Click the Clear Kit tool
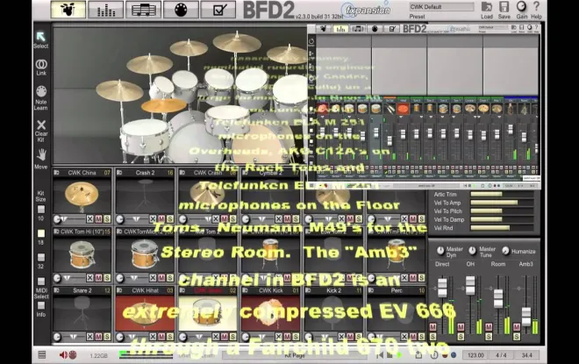 point(41,131)
